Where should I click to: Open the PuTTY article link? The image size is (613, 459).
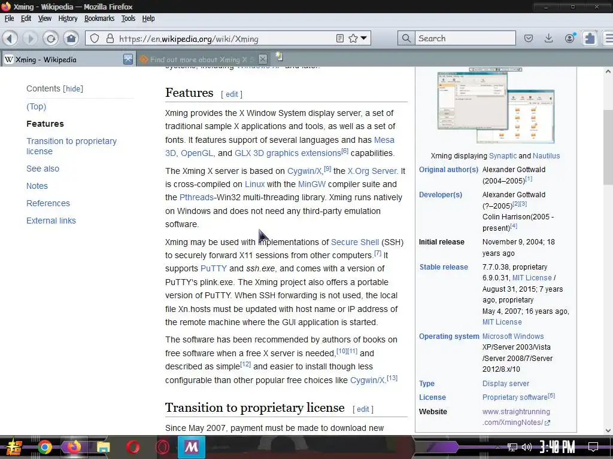[x=214, y=268]
